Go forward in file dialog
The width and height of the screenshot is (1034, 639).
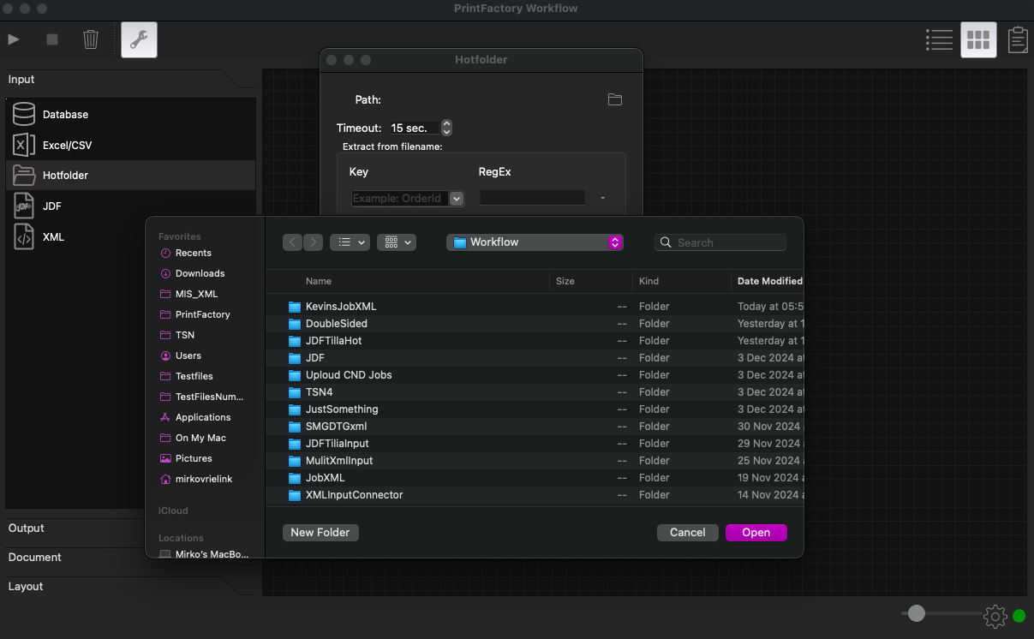click(314, 242)
